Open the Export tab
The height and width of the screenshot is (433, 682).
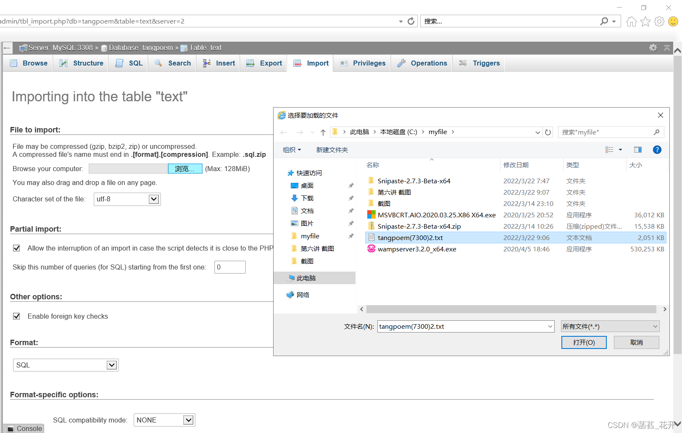(264, 63)
